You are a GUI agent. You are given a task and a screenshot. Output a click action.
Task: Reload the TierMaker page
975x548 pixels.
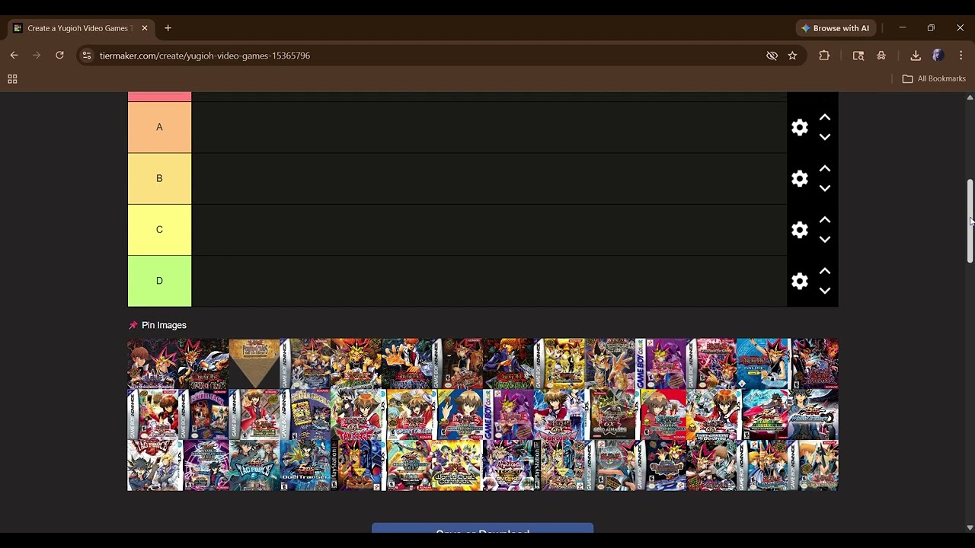(59, 55)
